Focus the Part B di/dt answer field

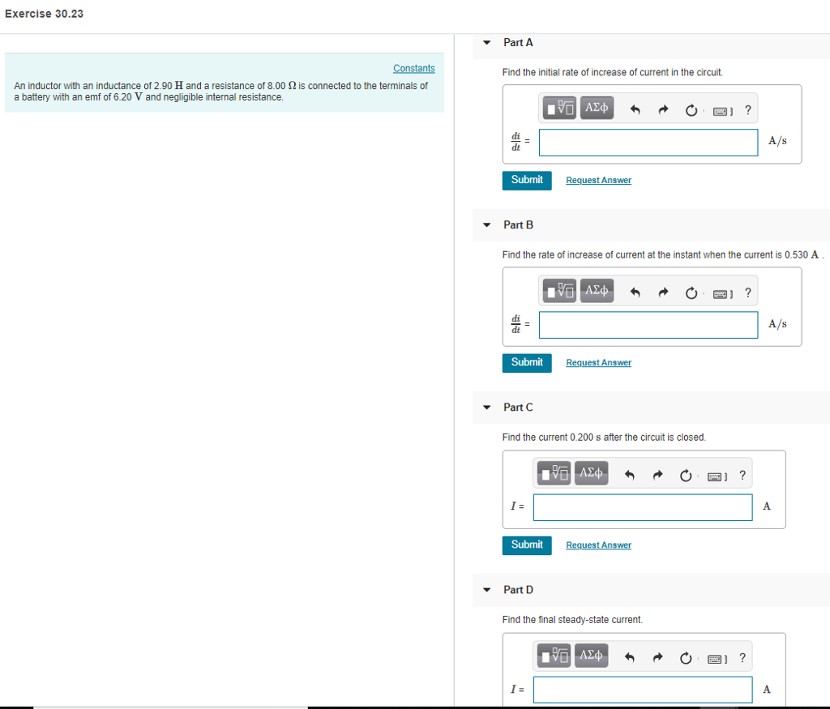pos(648,325)
